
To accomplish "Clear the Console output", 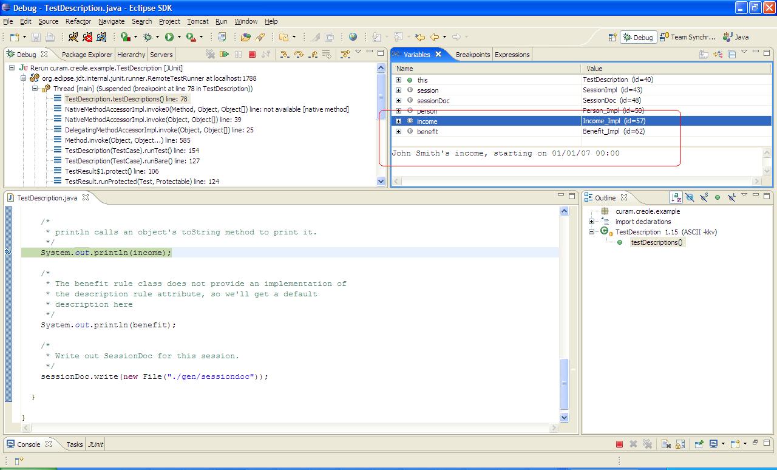I will point(666,444).
